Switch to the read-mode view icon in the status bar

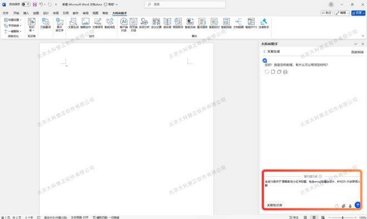click(305, 217)
